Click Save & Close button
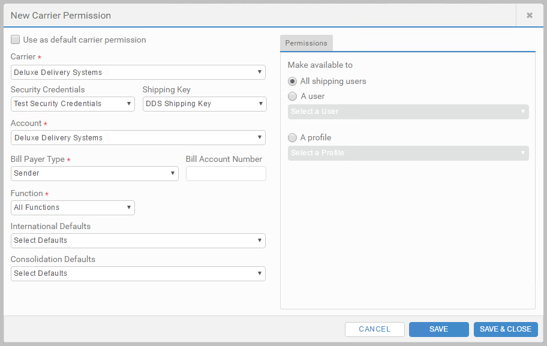 (x=506, y=329)
